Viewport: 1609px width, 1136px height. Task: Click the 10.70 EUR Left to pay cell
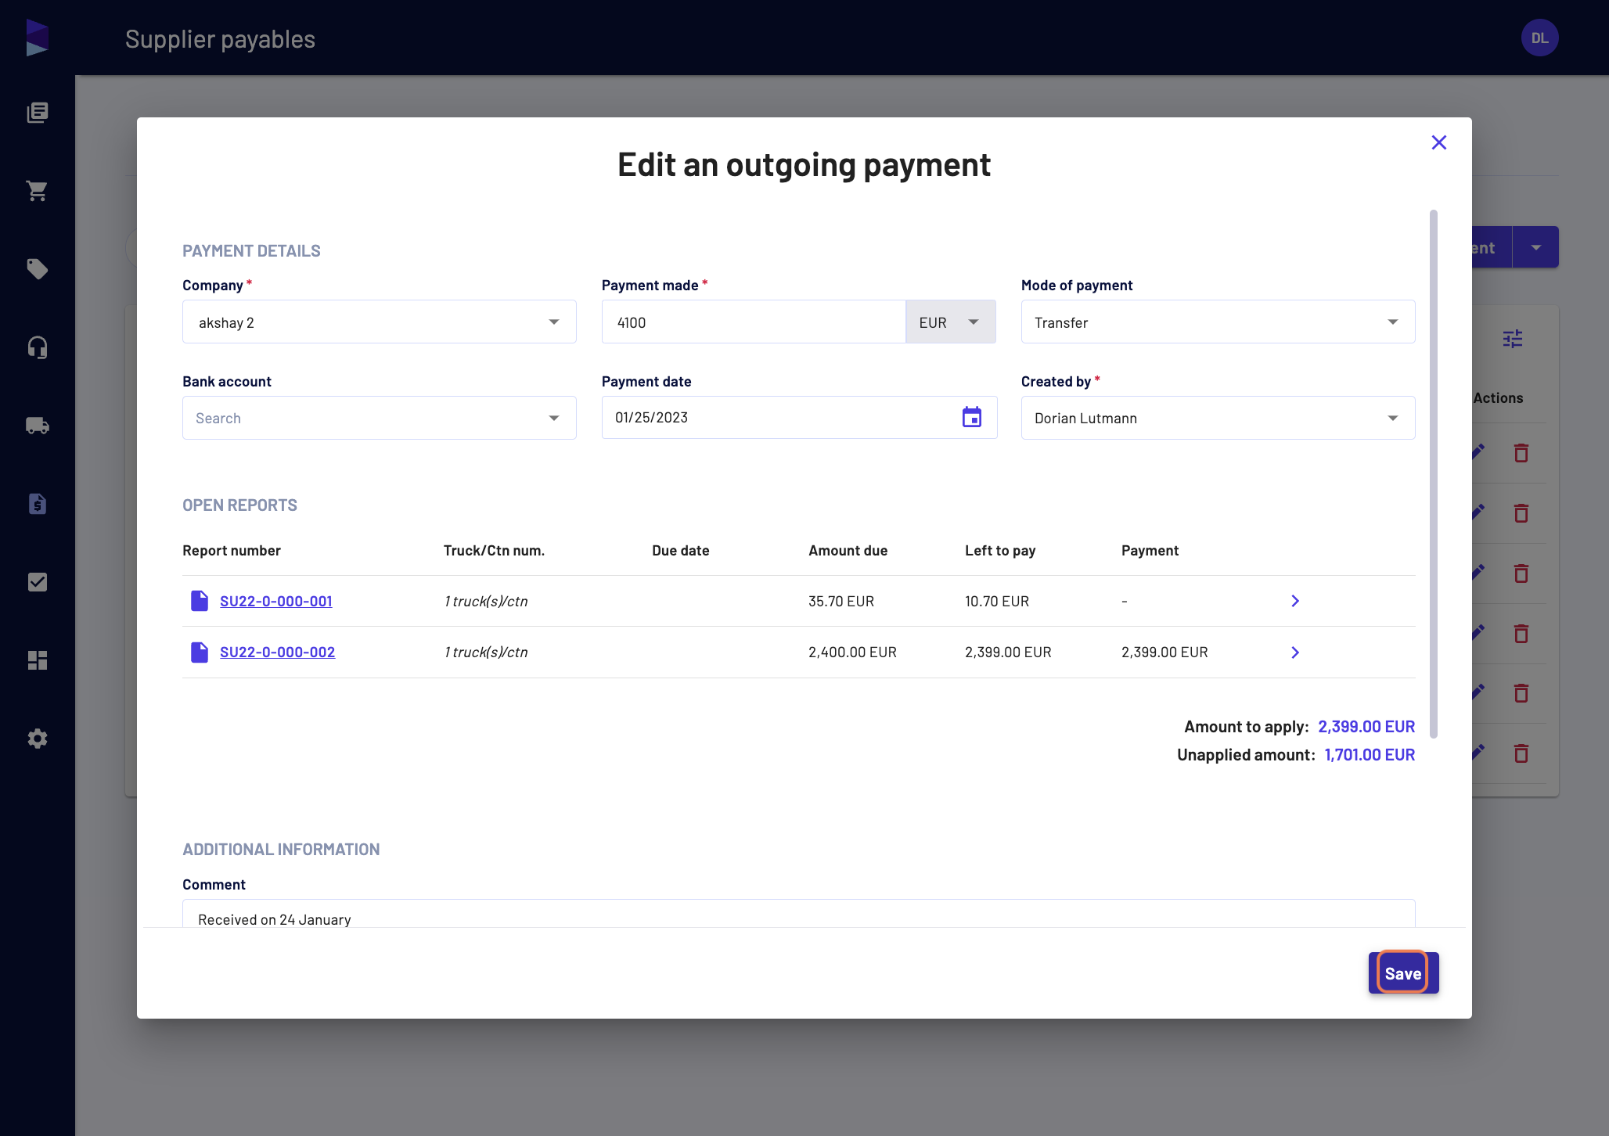coord(997,601)
